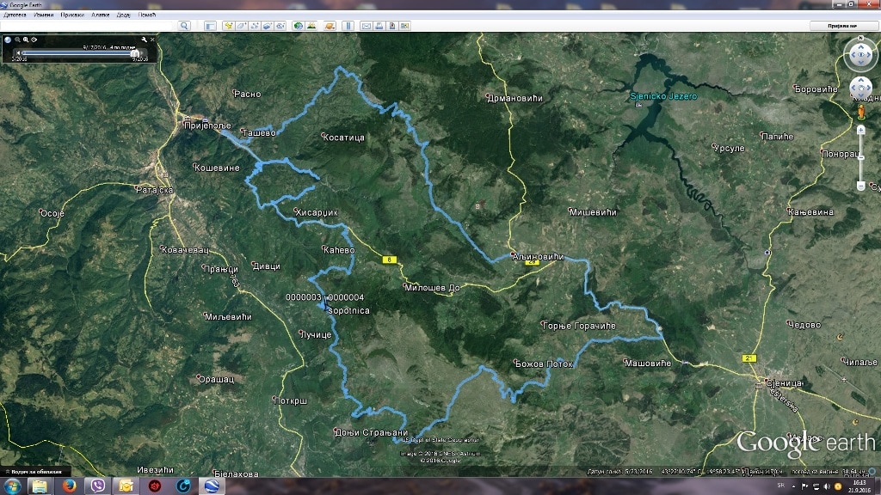The height and width of the screenshot is (495, 881).
Task: Add a placemark with the pushpin icon
Action: pos(229,26)
